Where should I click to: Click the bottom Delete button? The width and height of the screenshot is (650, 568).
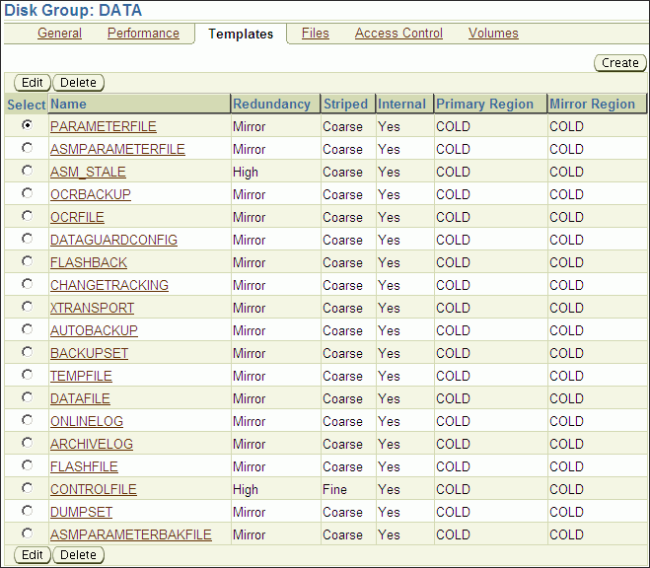79,555
